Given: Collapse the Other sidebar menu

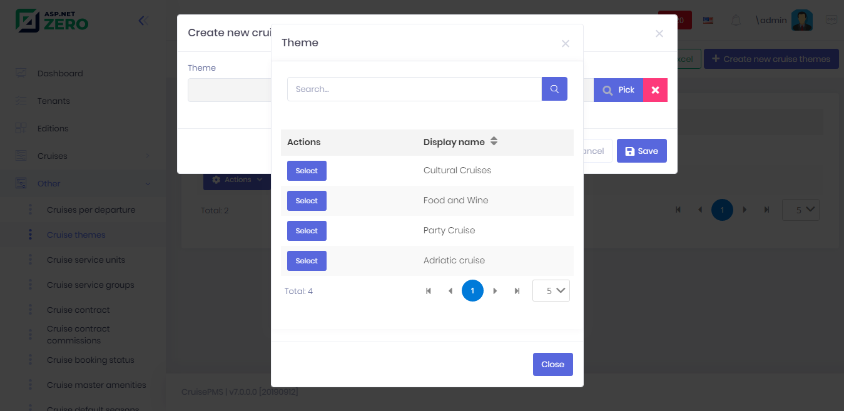Looking at the screenshot, I should point(83,183).
